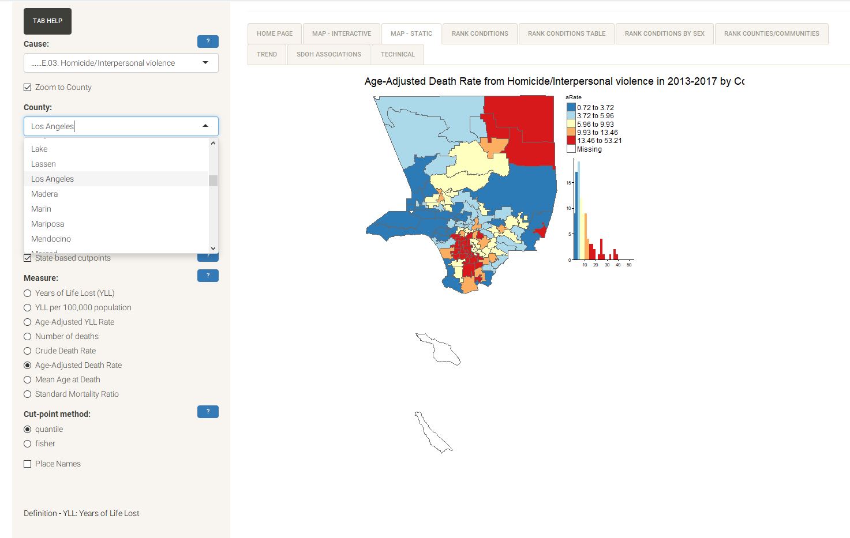Collapse the County dropdown via its caret

[205, 125]
